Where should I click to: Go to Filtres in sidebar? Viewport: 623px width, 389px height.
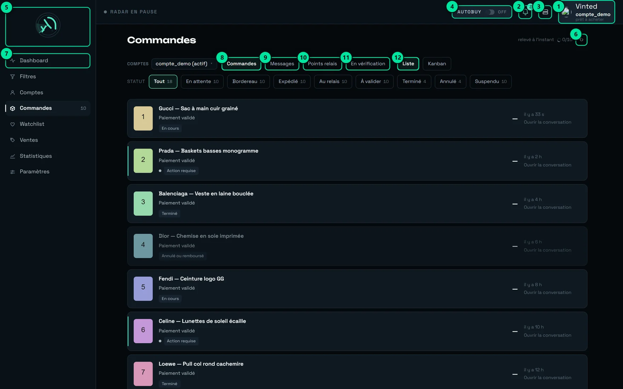48,76
